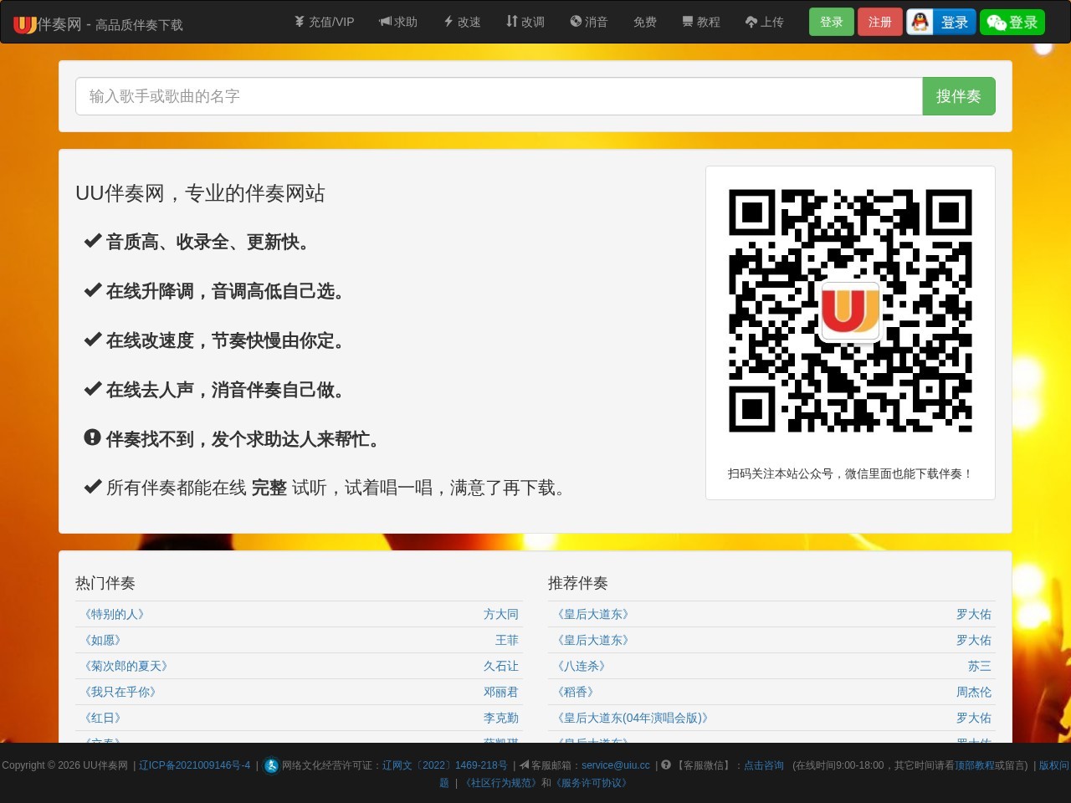1071x803 pixels.
Task: Open the song 《菊次郎的夏天》
Action: [x=126, y=666]
